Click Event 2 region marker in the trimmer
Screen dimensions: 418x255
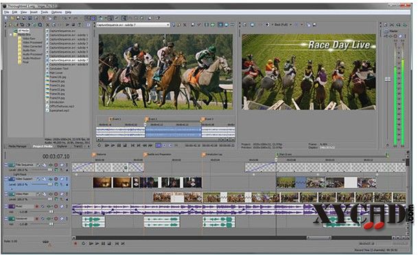tap(147, 119)
